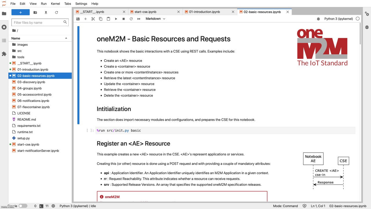
Task: Copy the selected cell icon
Action: click(x=101, y=19)
